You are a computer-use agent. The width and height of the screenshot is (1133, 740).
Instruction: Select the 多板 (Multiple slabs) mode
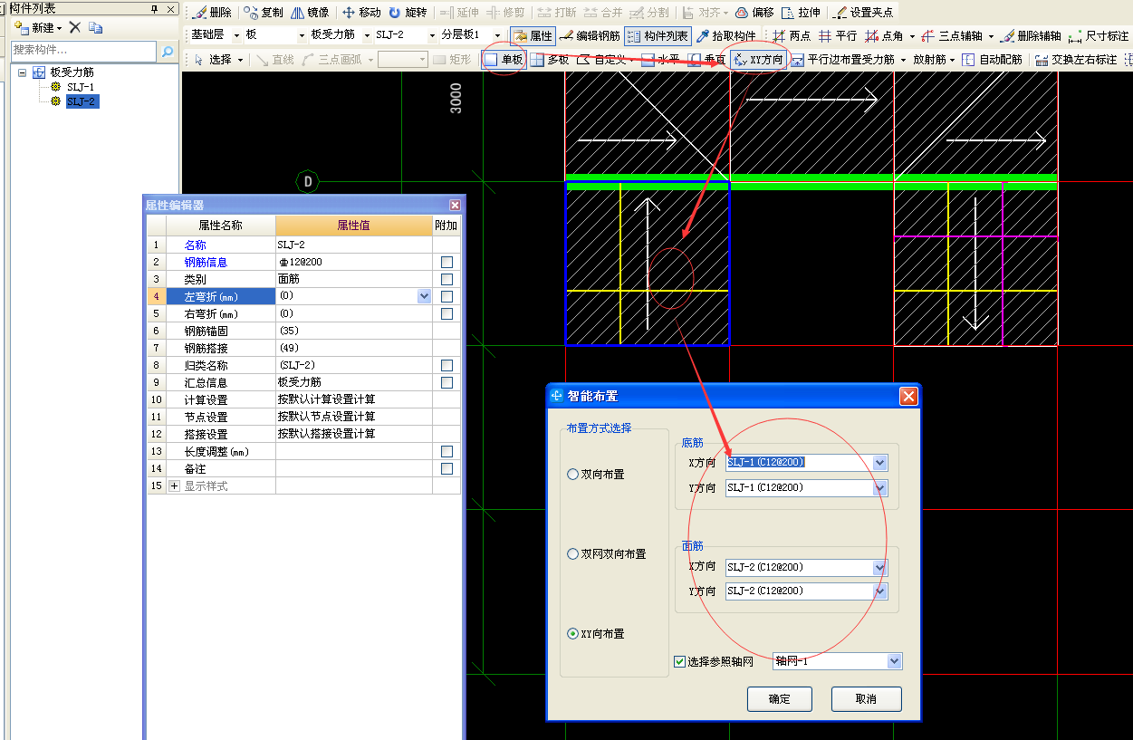click(550, 60)
